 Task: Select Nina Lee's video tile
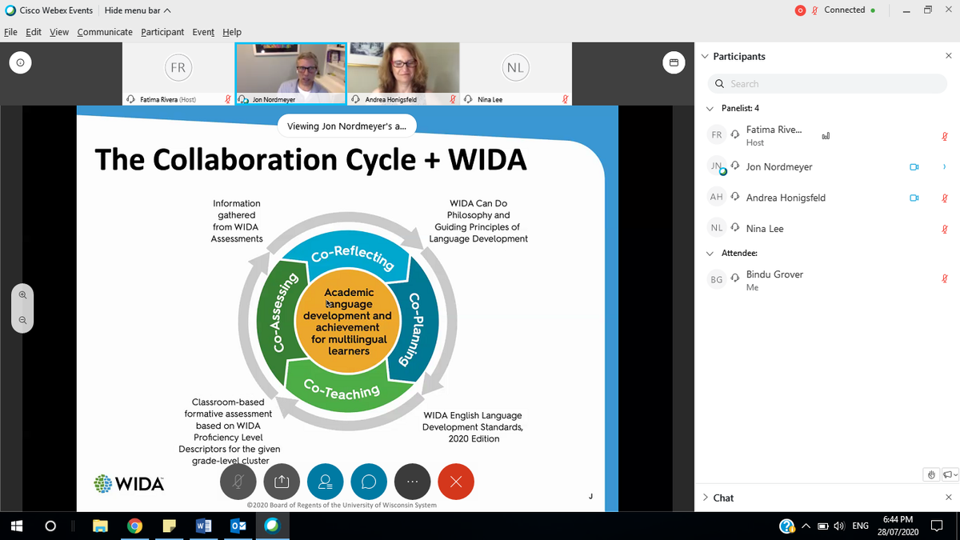click(516, 74)
